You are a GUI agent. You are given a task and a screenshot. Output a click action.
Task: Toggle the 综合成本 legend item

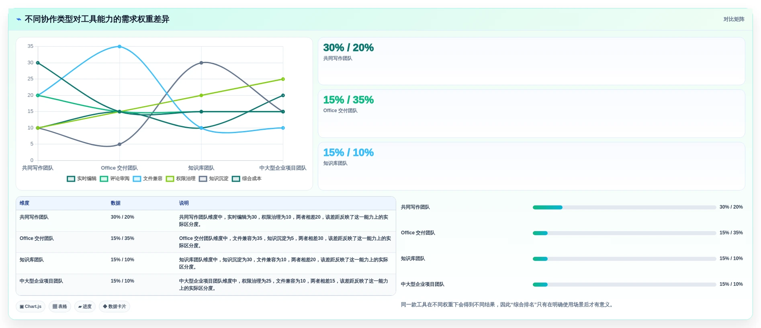coord(246,179)
